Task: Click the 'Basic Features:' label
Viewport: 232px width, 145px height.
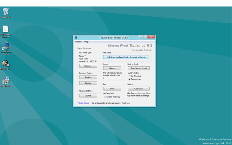Action: click(x=84, y=48)
